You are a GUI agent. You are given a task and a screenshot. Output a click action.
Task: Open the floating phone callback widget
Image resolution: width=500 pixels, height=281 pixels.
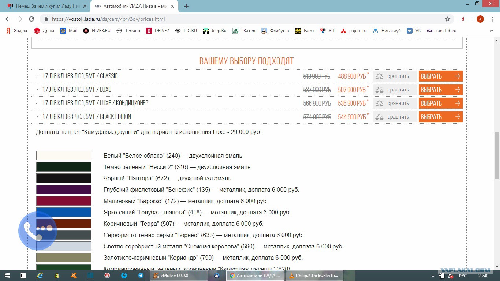click(x=37, y=231)
